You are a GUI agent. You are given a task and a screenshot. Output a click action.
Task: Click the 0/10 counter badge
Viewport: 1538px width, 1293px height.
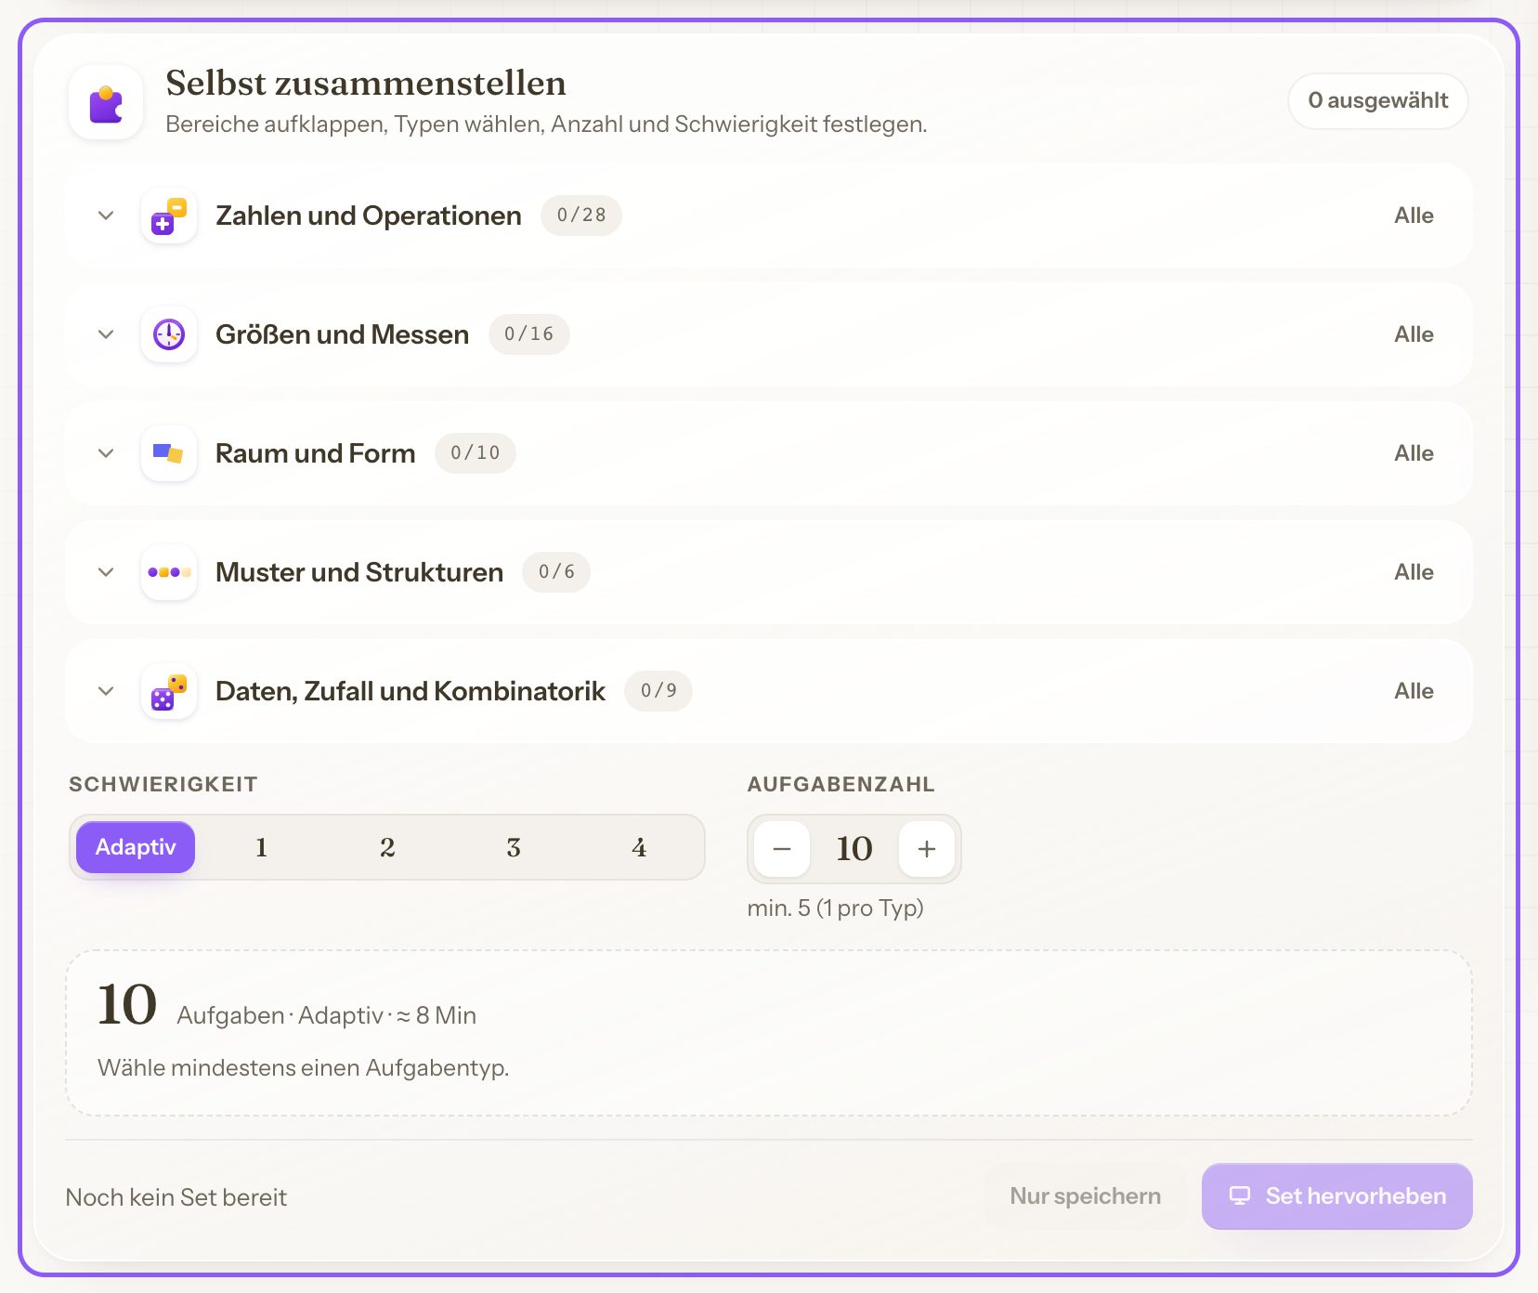pyautogui.click(x=476, y=453)
